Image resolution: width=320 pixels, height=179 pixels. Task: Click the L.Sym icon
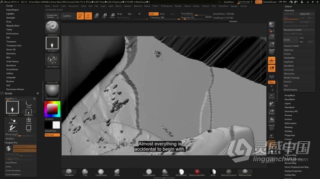[271, 77]
